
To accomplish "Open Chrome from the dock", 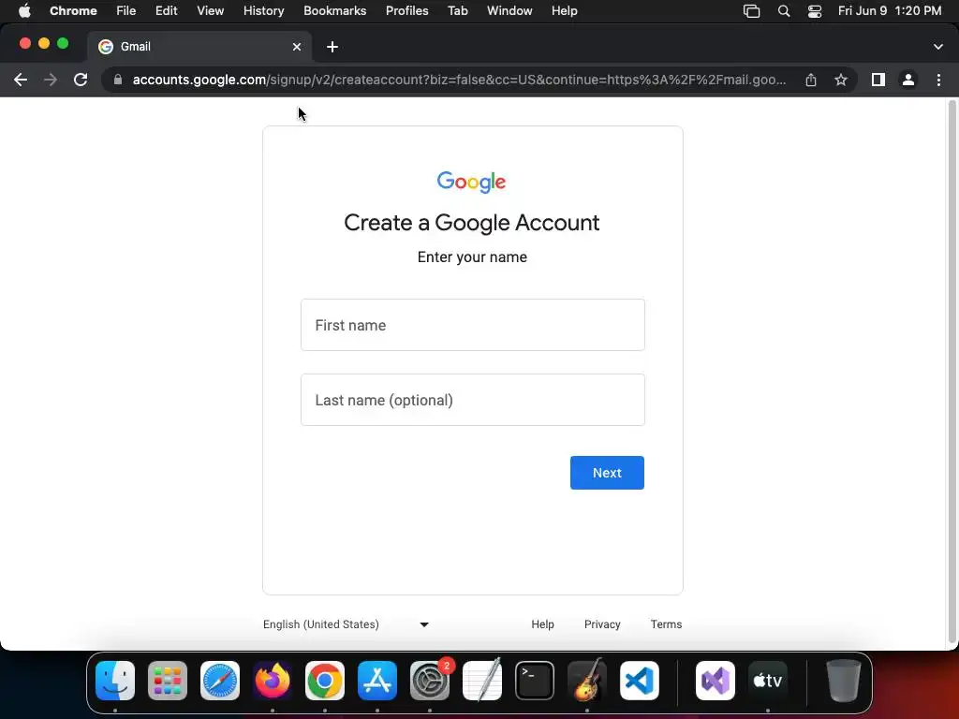I will [325, 681].
